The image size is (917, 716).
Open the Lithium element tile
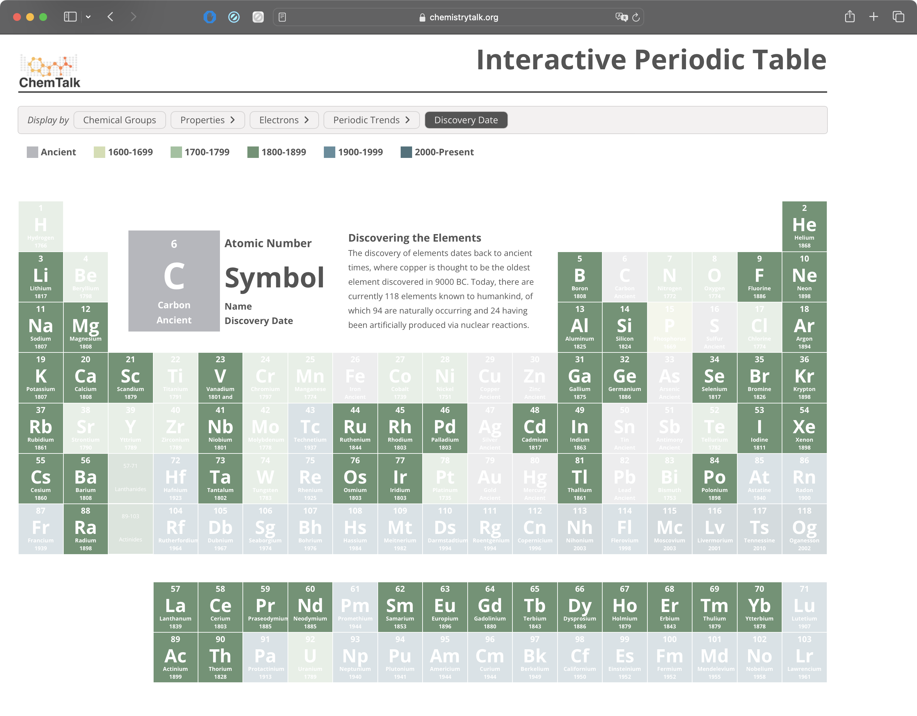tap(41, 277)
